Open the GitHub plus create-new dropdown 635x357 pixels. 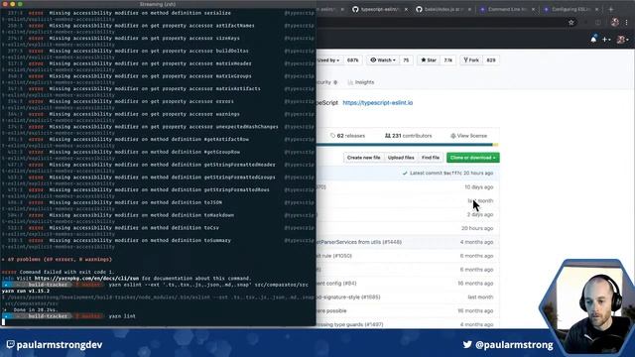point(606,40)
